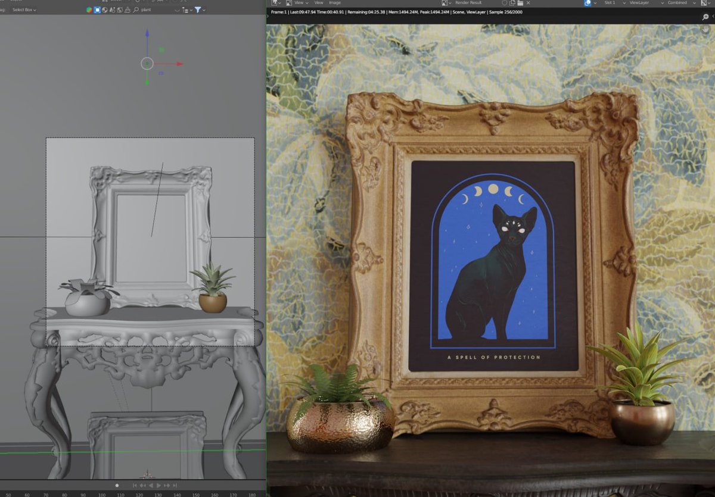Open the blue funnel filter icon
This screenshot has width=715, height=497.
pos(197,10)
